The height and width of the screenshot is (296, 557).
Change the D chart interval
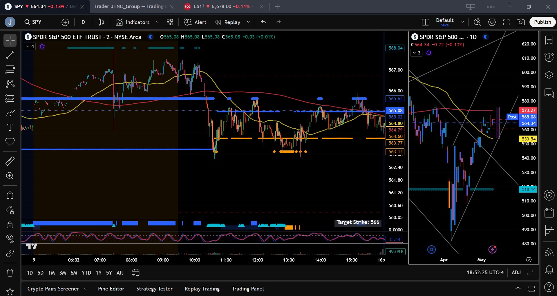click(83, 22)
